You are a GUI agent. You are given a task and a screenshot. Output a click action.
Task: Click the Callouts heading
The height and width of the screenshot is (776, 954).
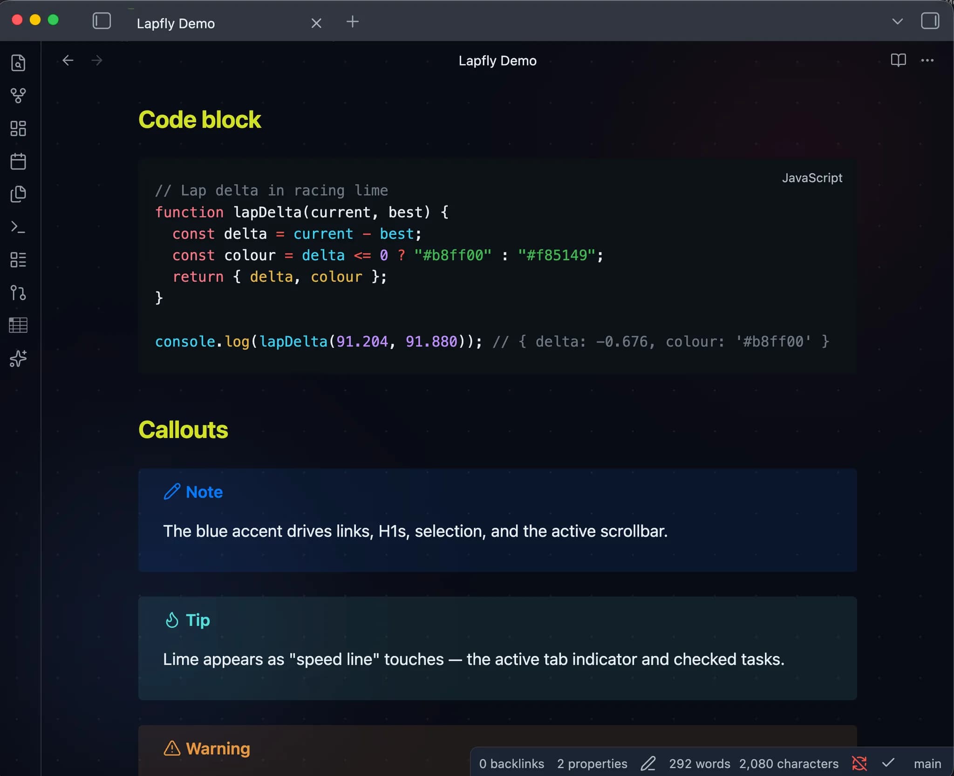coord(183,429)
